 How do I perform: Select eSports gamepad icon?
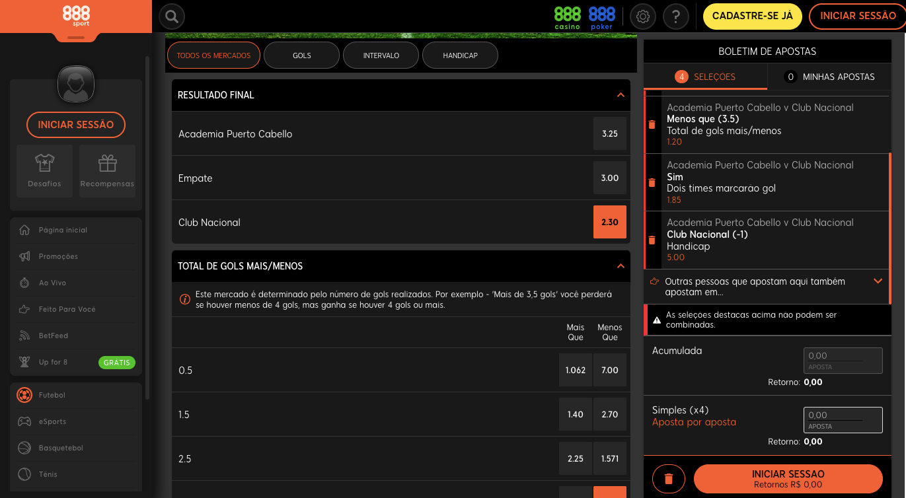[24, 421]
